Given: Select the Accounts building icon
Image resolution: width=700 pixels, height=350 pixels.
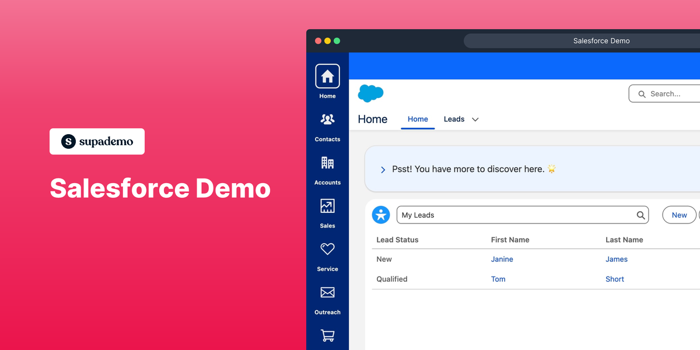Looking at the screenshot, I should (x=327, y=163).
